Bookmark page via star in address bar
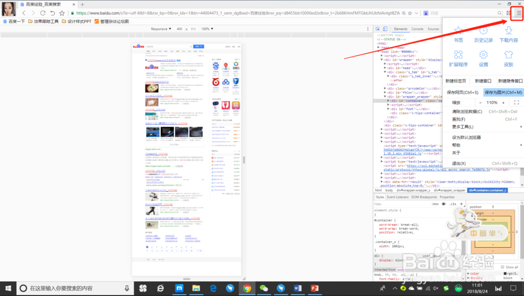524x296 pixels. click(x=410, y=13)
